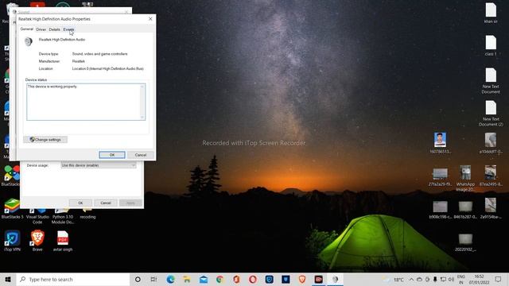Expand the hidden system tray icons chevron
509x286 pixels.
click(x=411, y=280)
